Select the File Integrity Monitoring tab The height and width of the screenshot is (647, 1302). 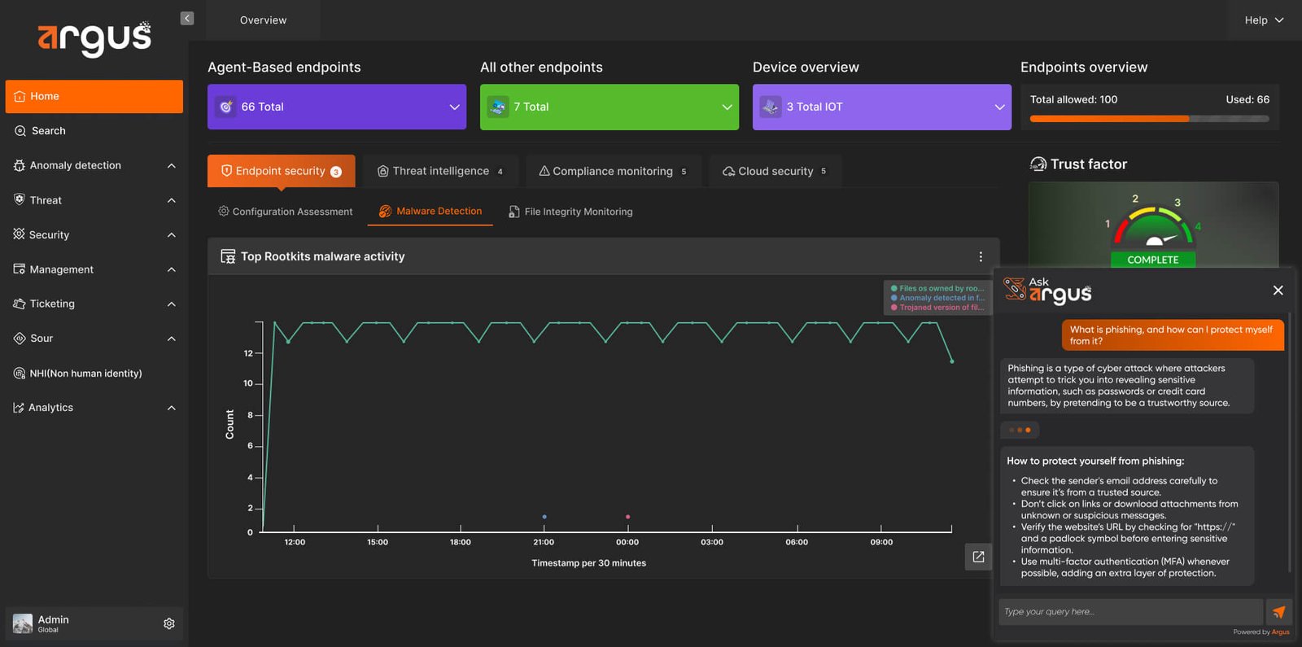(x=570, y=212)
